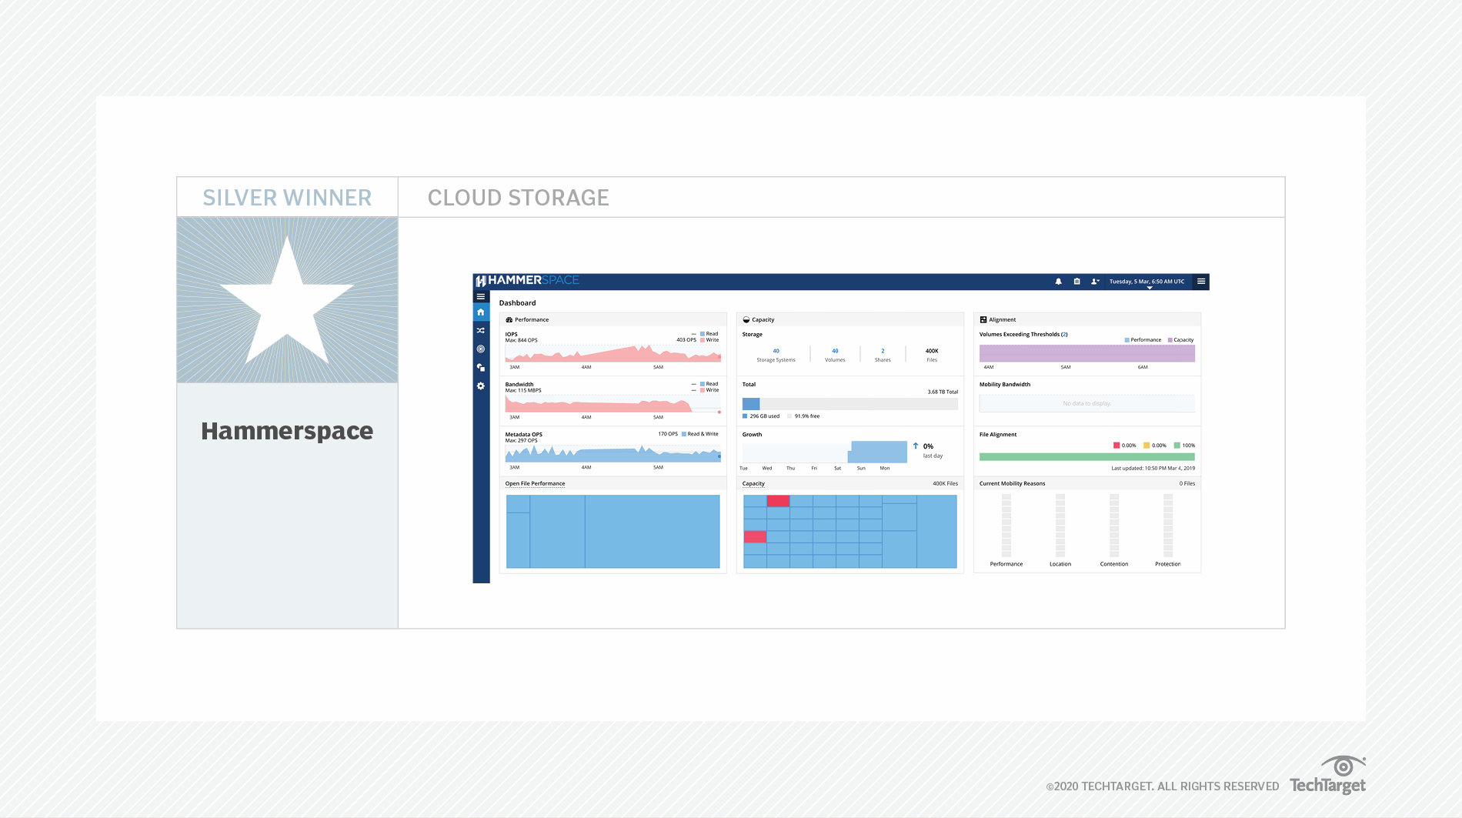Click the Performance panel gauge icon

[509, 319]
